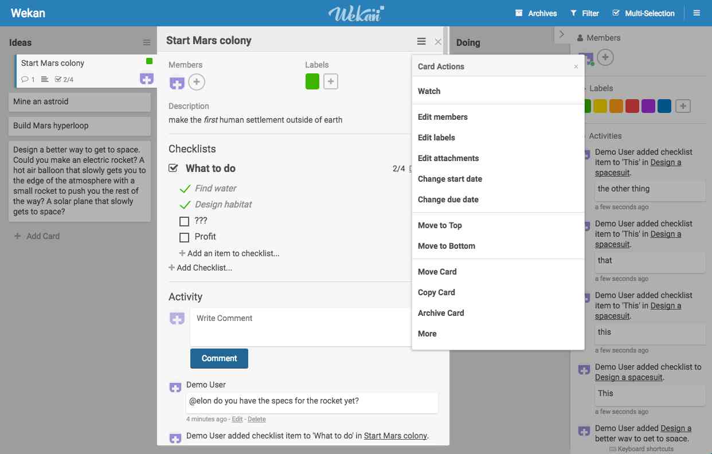Click the plus icon next to card Members
Image resolution: width=712 pixels, height=454 pixels.
[x=197, y=81]
